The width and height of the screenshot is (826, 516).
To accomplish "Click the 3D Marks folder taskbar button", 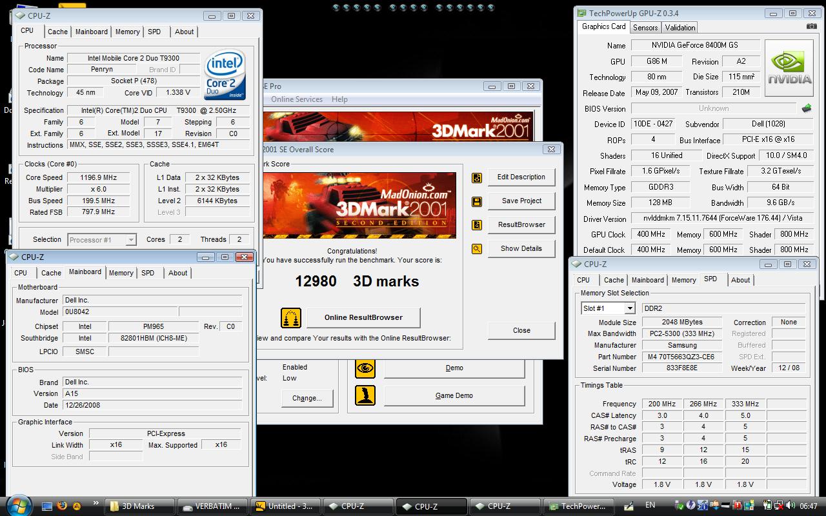I will tap(140, 506).
